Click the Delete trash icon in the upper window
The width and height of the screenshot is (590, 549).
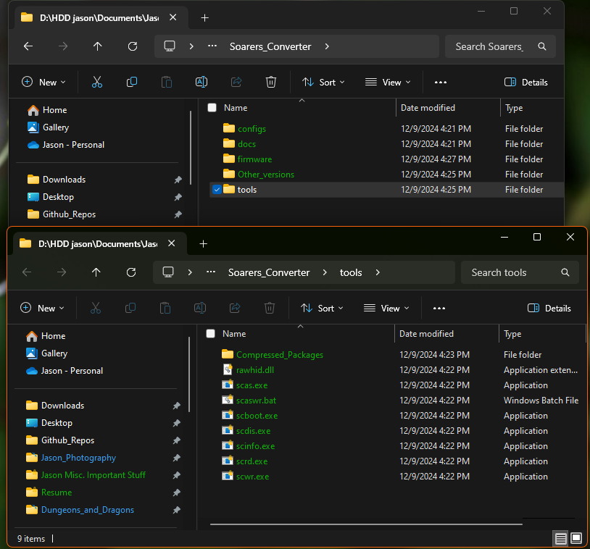270,83
